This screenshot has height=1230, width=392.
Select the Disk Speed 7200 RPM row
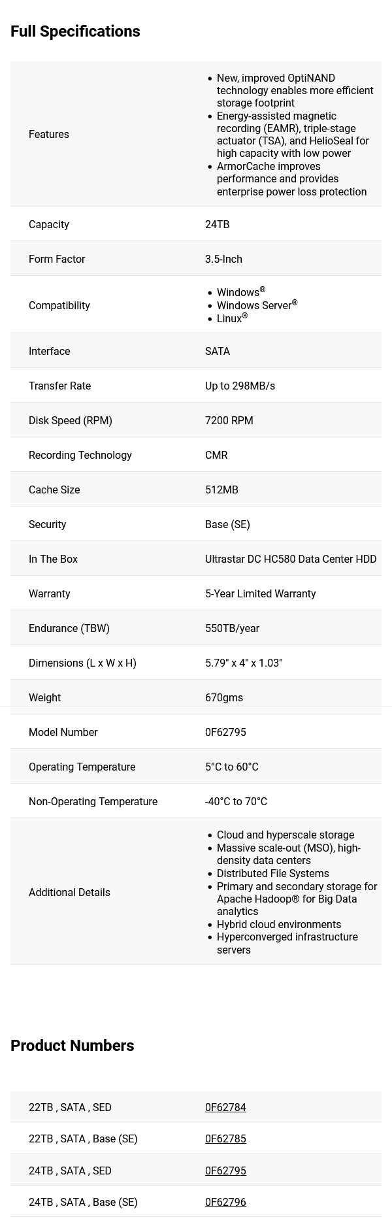196,420
